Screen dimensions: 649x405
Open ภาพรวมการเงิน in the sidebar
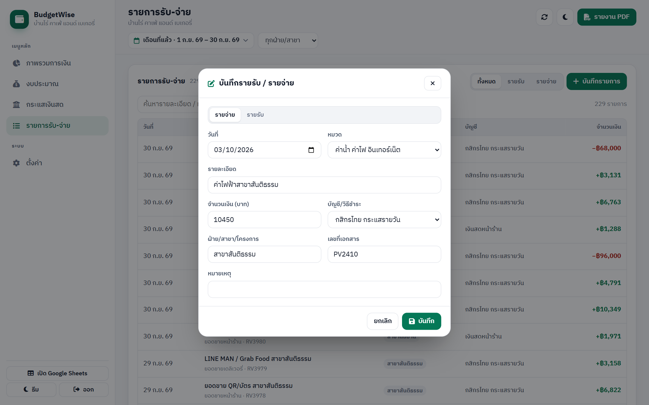click(x=57, y=63)
